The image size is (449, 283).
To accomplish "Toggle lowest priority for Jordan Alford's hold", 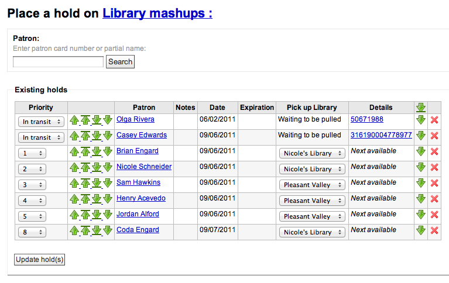I will coord(420,215).
